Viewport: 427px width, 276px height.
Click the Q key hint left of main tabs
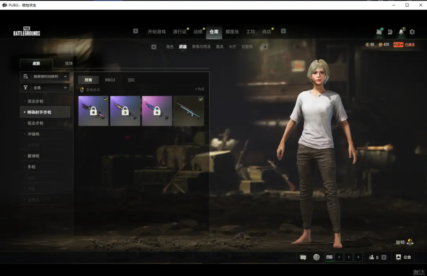click(x=136, y=31)
